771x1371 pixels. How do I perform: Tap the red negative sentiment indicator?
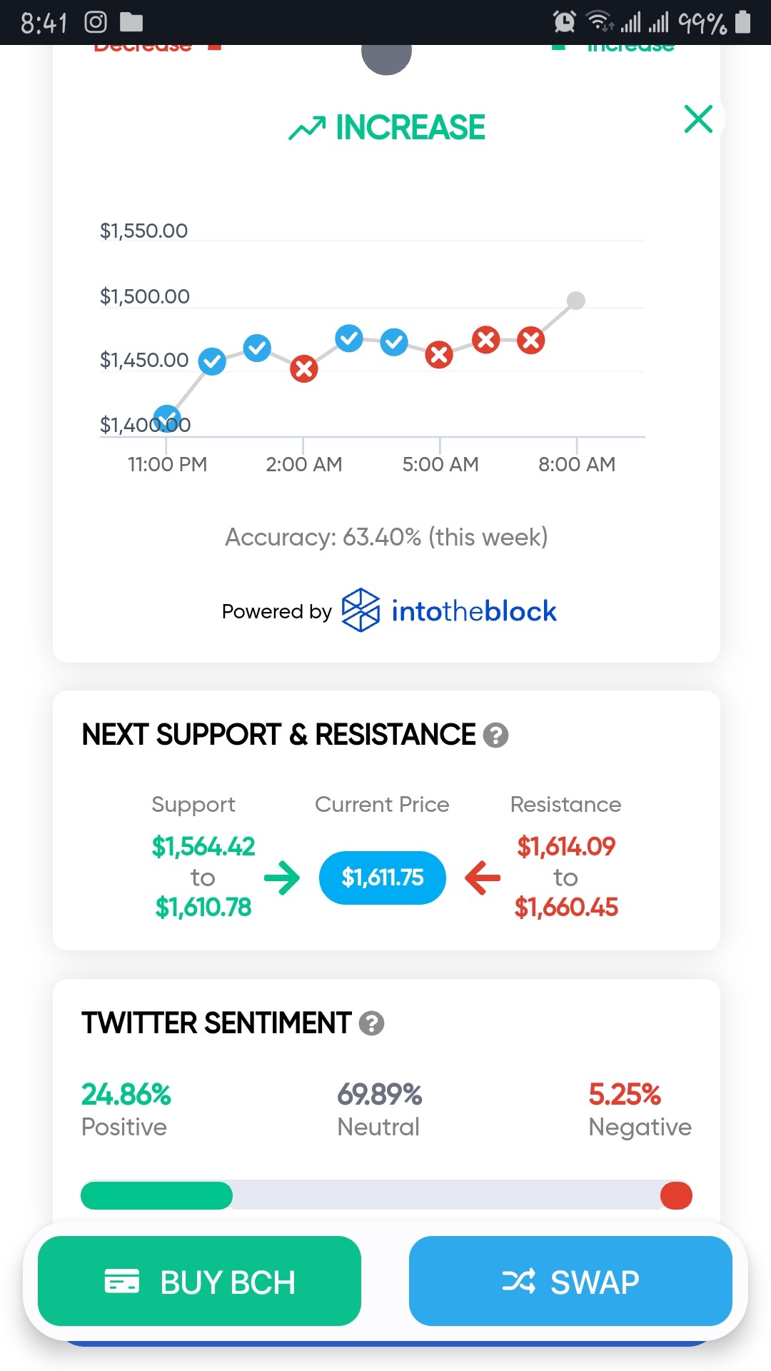click(x=676, y=1195)
